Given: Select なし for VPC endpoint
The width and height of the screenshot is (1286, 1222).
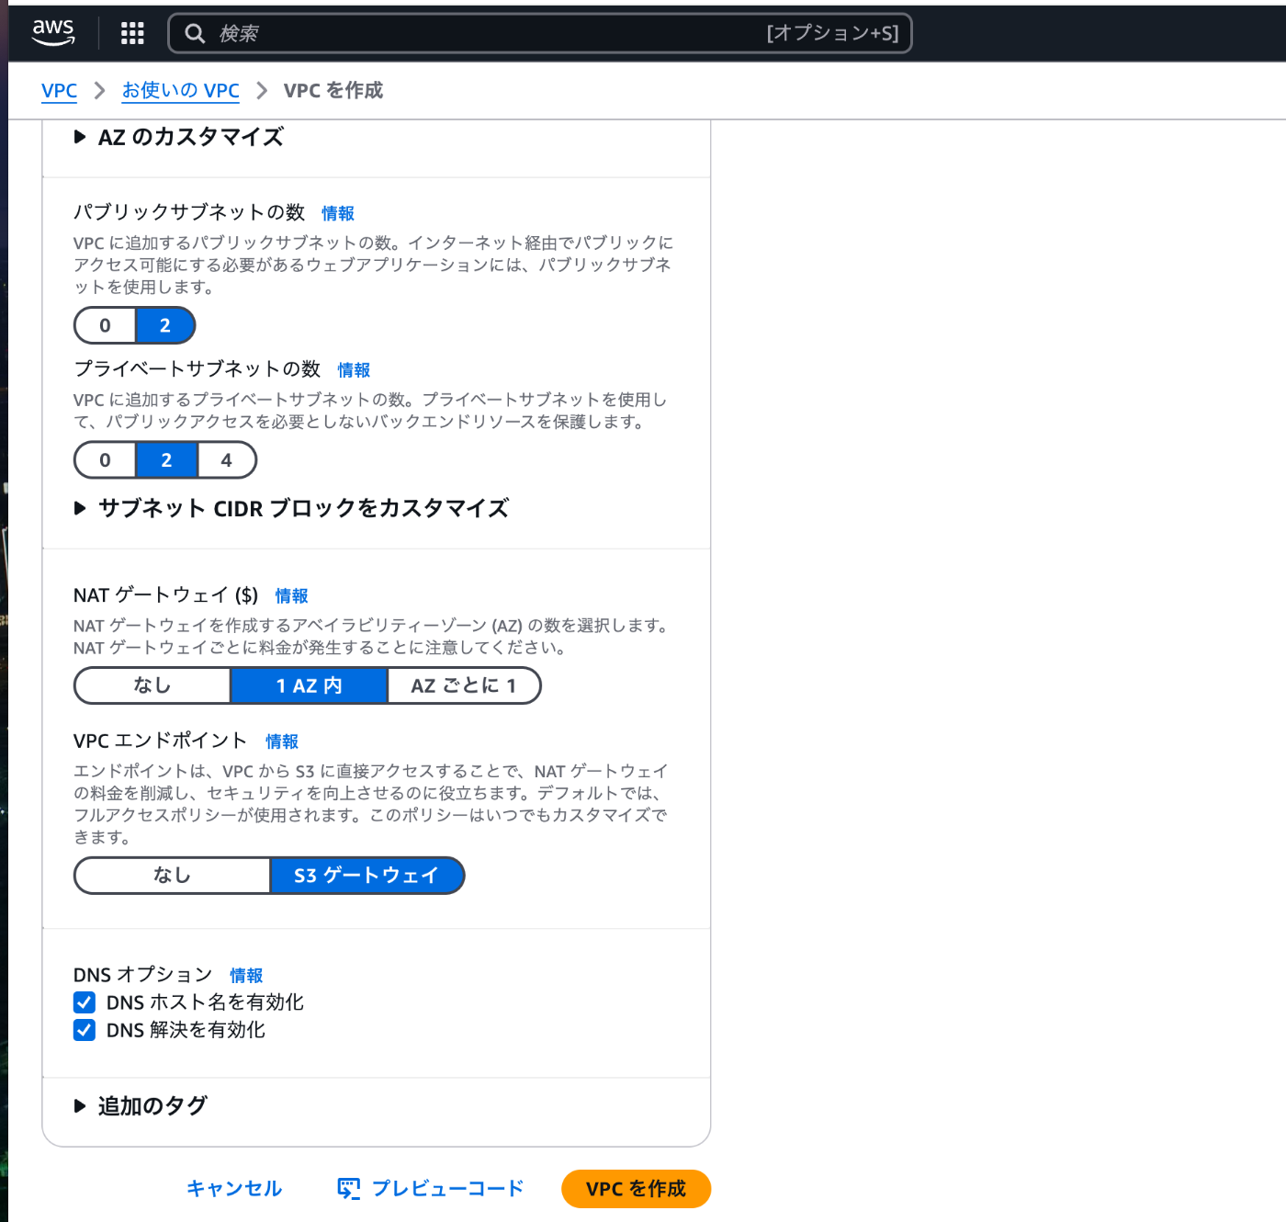Looking at the screenshot, I should 172,876.
